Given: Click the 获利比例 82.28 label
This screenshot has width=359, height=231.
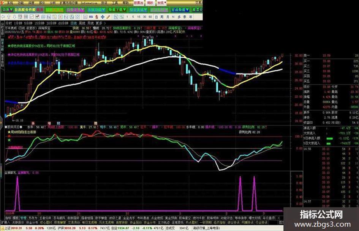Looking at the screenshot, I should [x=249, y=132].
